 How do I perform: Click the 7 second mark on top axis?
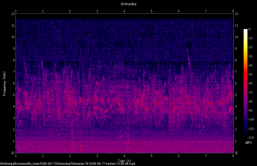(206, 11)
